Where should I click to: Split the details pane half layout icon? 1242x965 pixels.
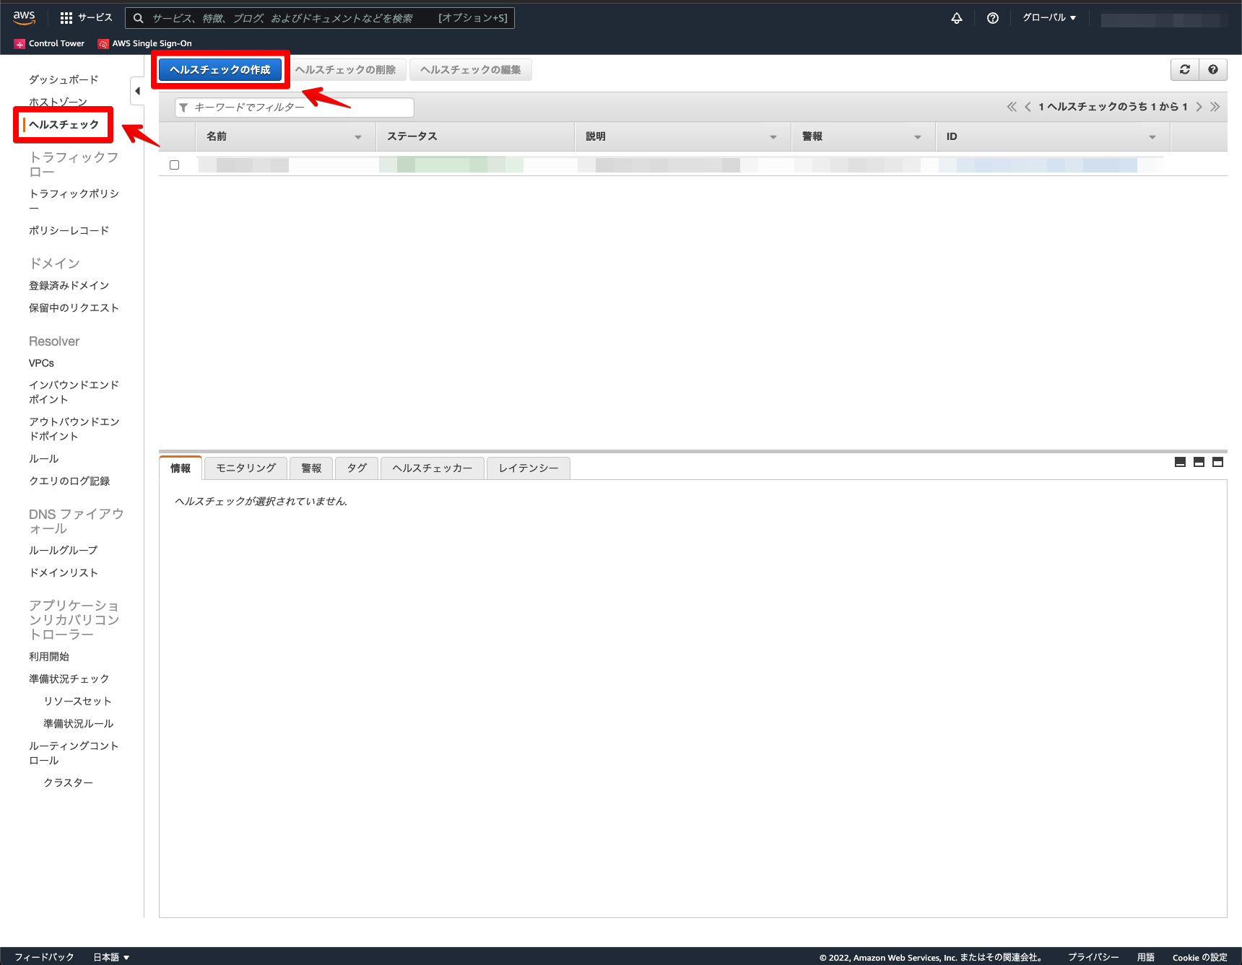[x=1199, y=462]
